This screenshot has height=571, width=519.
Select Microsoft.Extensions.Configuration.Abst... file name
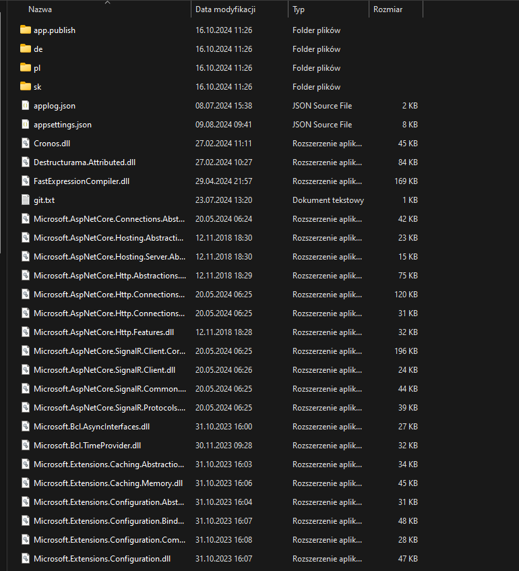[109, 502]
